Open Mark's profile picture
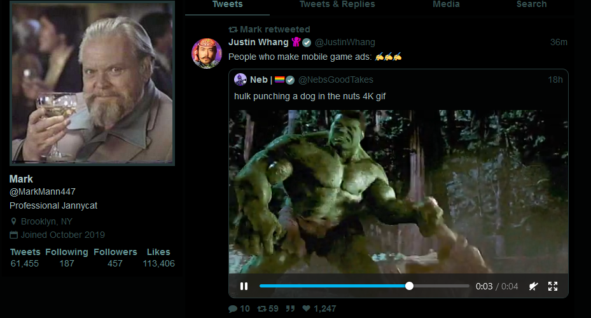The width and height of the screenshot is (591, 318). [x=92, y=83]
